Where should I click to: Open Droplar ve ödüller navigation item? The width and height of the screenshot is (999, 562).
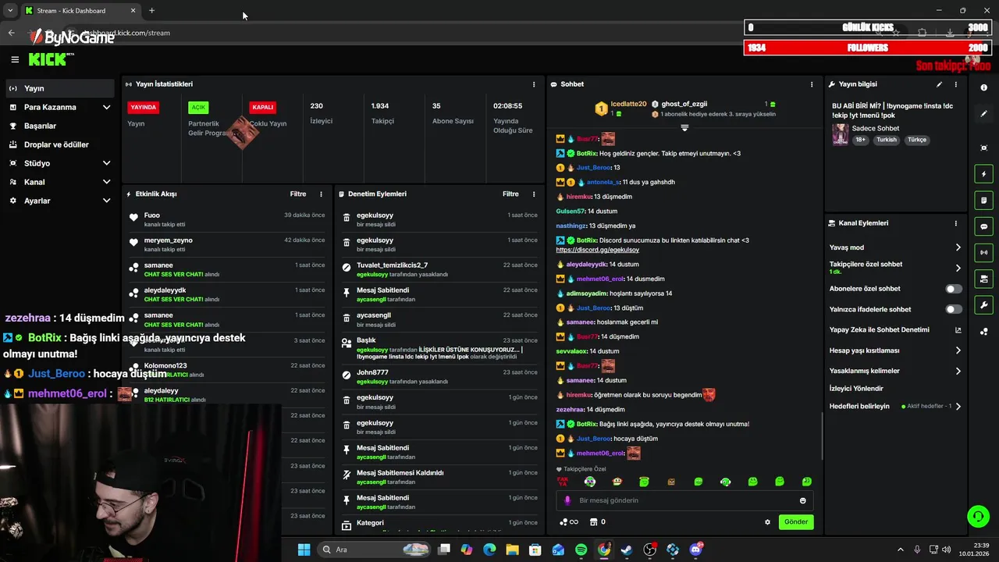tap(59, 144)
